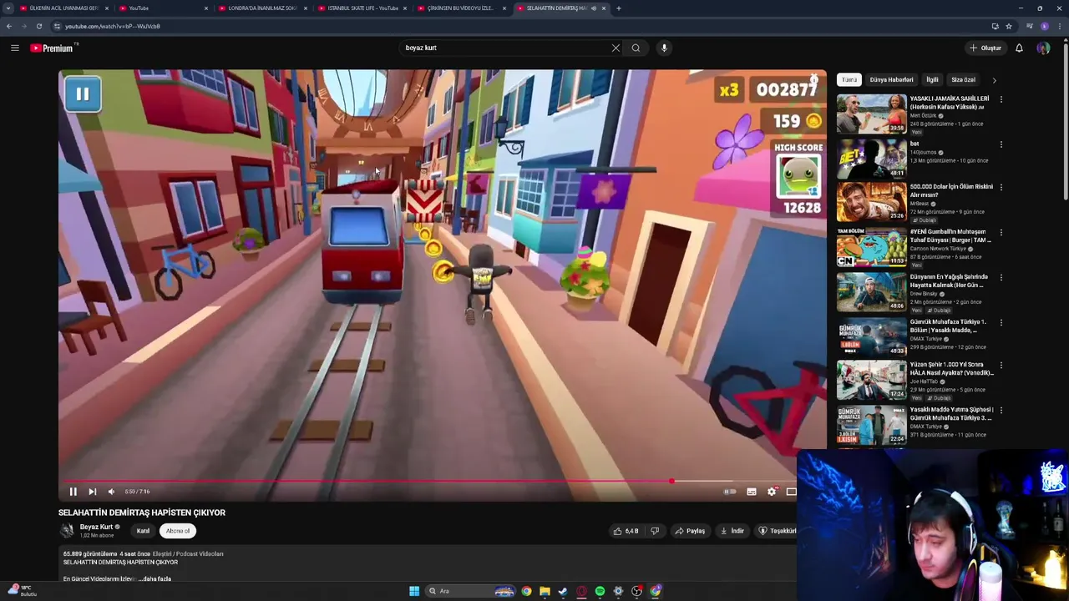
Task: Show more filter chips with the right chevron
Action: pyautogui.click(x=994, y=80)
